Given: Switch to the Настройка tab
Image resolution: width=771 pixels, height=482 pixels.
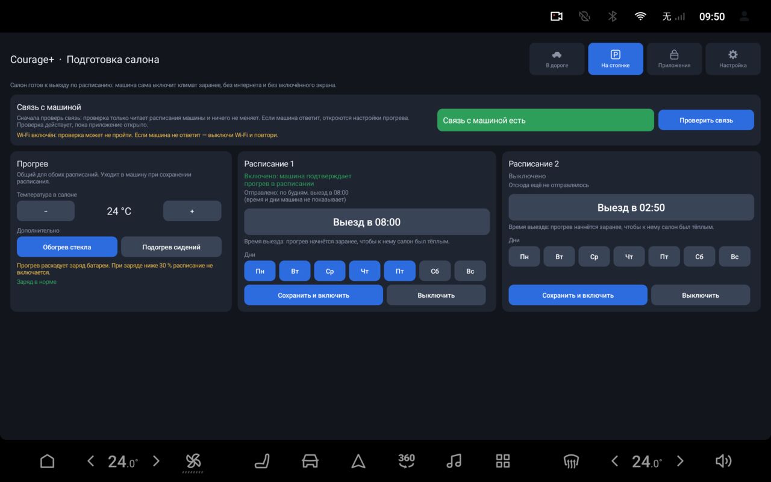Looking at the screenshot, I should (x=733, y=59).
